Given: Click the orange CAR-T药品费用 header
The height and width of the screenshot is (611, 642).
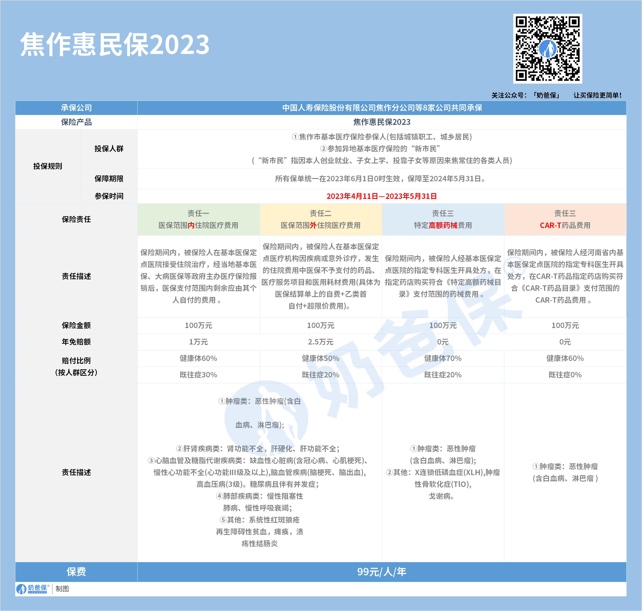Looking at the screenshot, I should click(x=565, y=219).
